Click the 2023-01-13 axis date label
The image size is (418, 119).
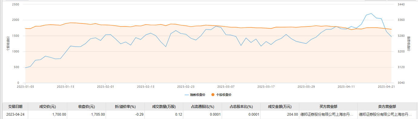(65, 86)
